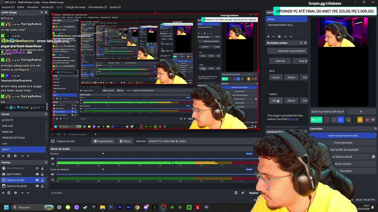Click the blue circular Aitum button
This screenshot has height=212, width=378.
[341, 120]
